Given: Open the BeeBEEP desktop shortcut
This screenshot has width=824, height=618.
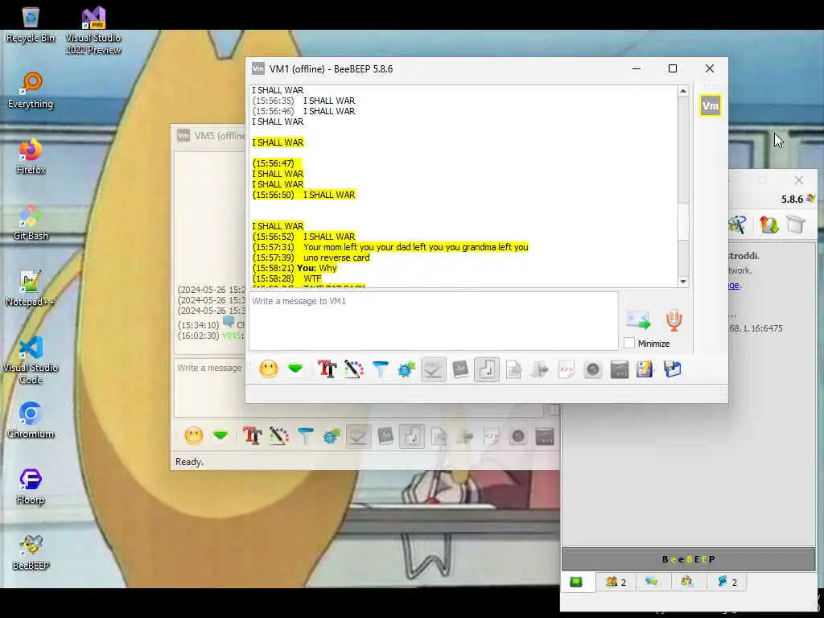Looking at the screenshot, I should click(31, 552).
